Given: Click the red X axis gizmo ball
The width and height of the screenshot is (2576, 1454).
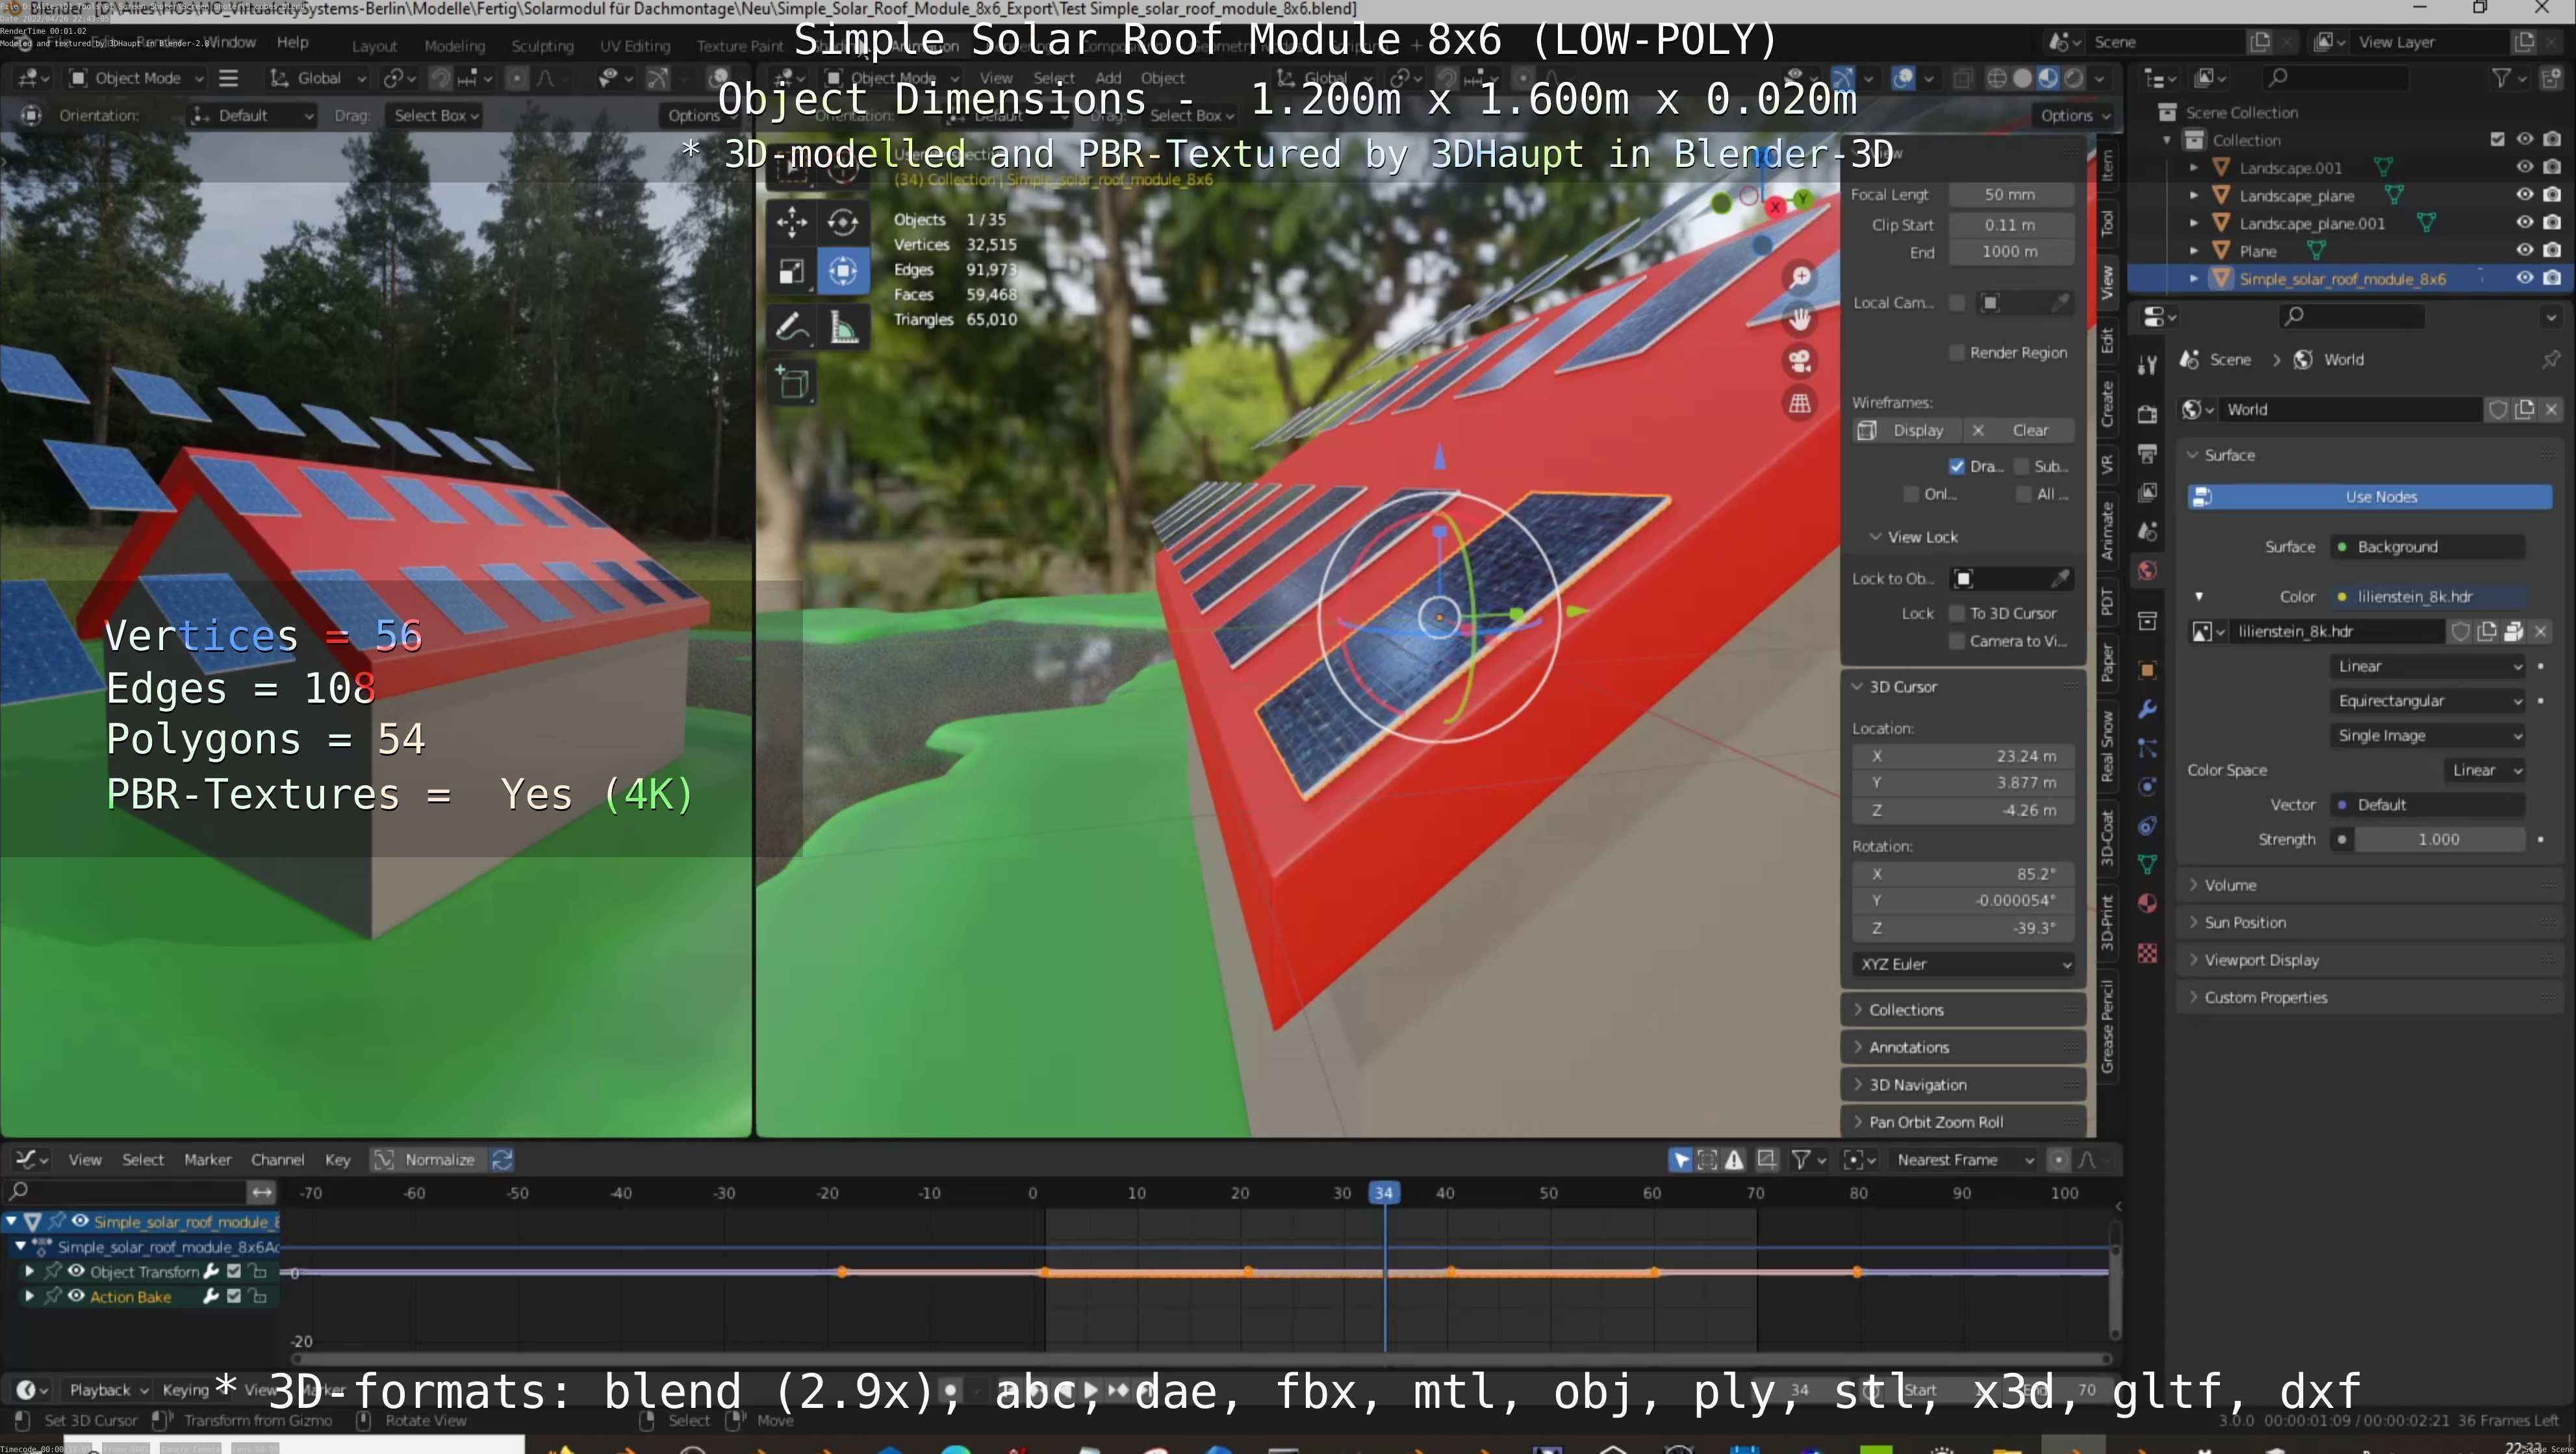Looking at the screenshot, I should 1775,208.
